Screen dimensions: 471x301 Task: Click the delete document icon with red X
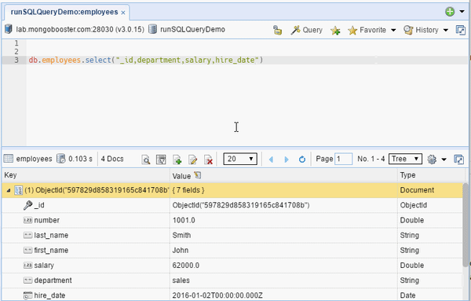209,160
